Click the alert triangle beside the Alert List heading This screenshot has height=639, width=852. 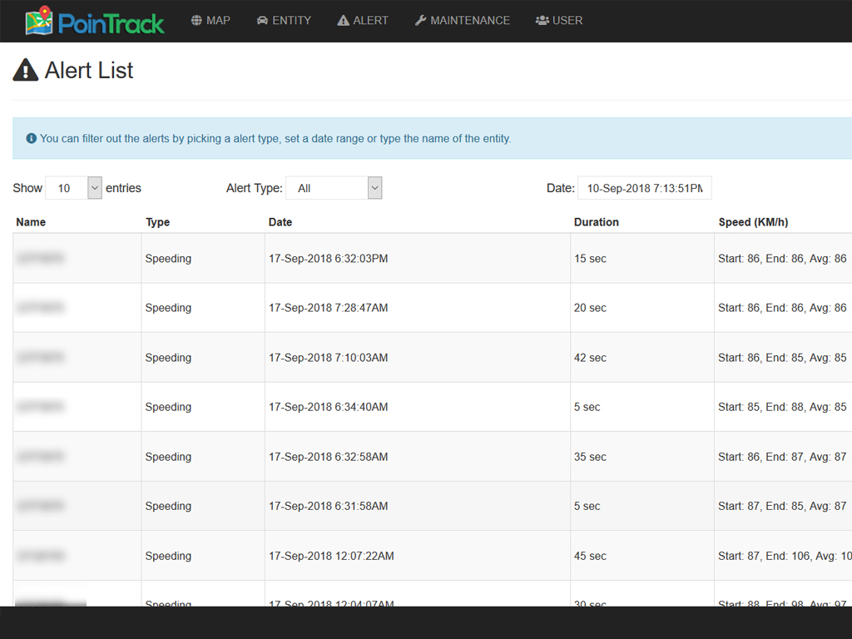[24, 70]
